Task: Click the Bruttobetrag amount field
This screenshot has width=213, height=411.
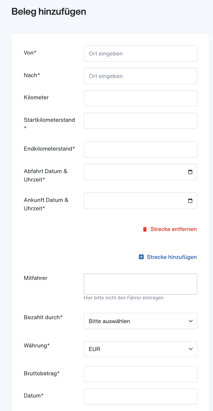Action: click(x=140, y=374)
